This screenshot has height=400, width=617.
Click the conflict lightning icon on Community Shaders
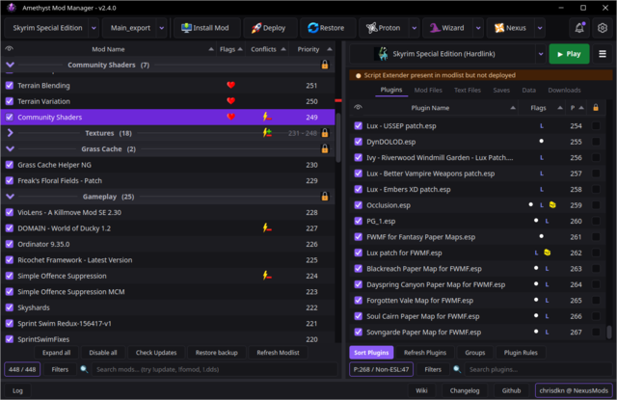[x=267, y=117]
